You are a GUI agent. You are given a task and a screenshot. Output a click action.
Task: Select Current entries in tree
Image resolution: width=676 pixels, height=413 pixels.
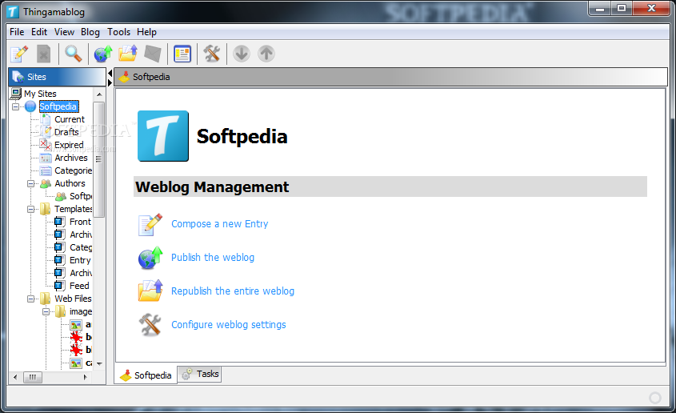tap(70, 119)
